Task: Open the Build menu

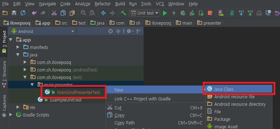Action: [x=120, y=4]
